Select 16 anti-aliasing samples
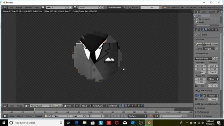 tap(204, 96)
